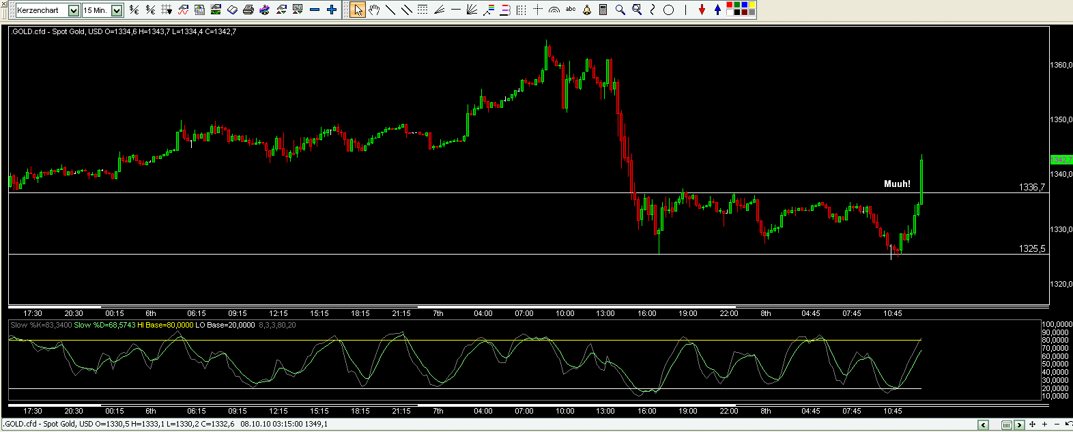1073x432 pixels.
Task: Select the arcs drawing tool
Action: [554, 10]
